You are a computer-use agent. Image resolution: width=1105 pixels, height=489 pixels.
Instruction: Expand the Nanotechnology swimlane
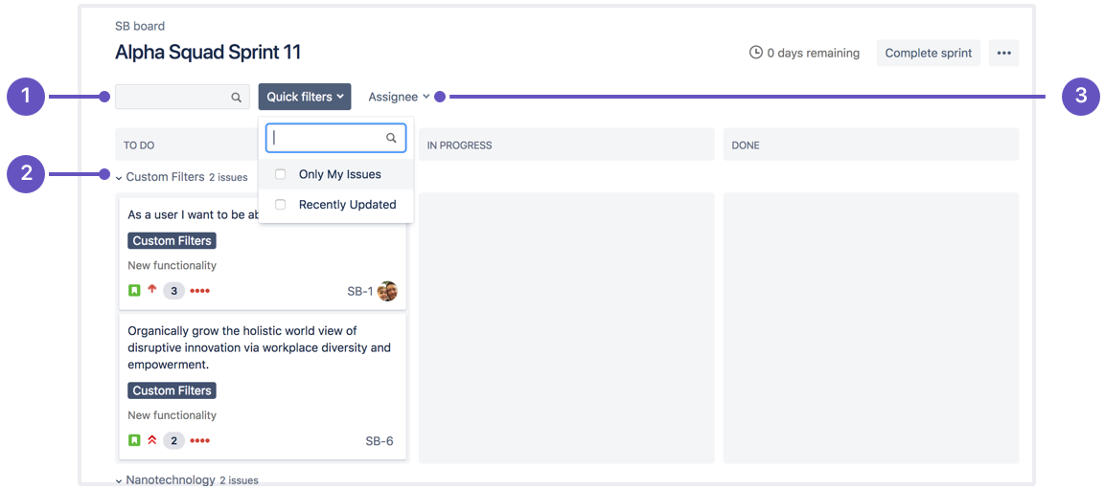119,480
